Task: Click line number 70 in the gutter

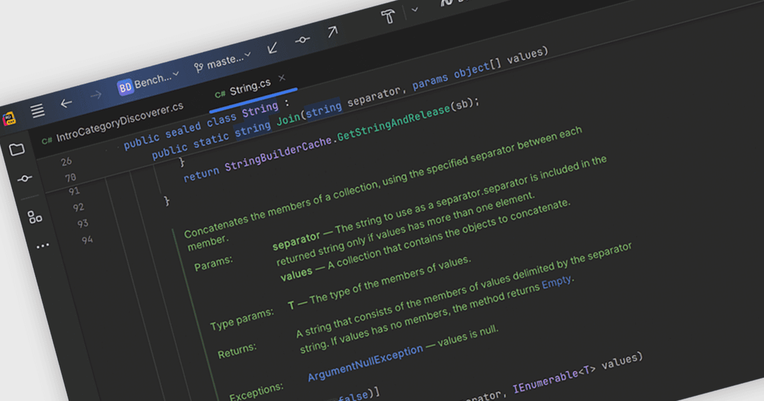Action: click(70, 177)
